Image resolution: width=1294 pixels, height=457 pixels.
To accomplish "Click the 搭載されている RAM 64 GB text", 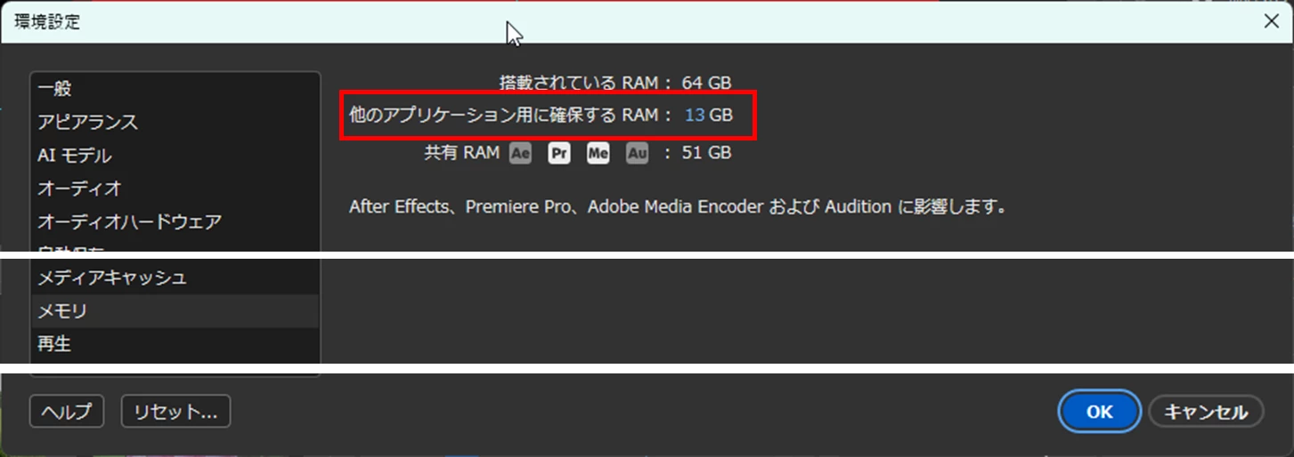I will coord(615,83).
